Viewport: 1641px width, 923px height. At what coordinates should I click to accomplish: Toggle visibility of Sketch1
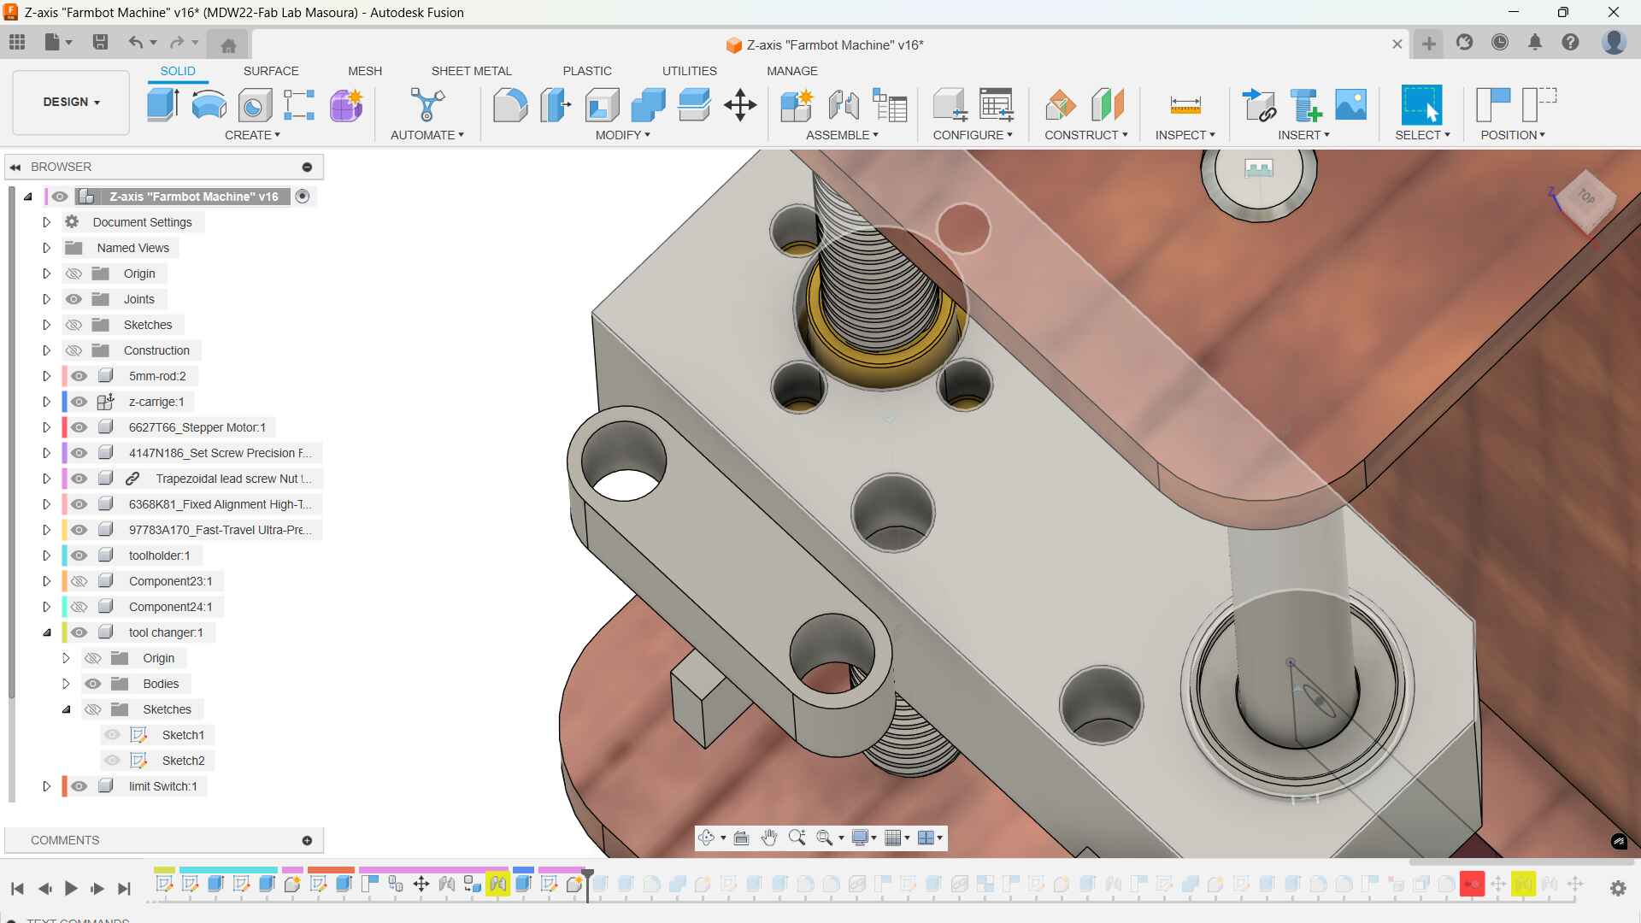tap(112, 735)
